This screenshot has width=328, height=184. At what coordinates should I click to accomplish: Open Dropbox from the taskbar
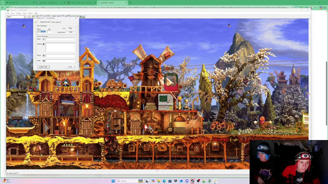point(176,181)
